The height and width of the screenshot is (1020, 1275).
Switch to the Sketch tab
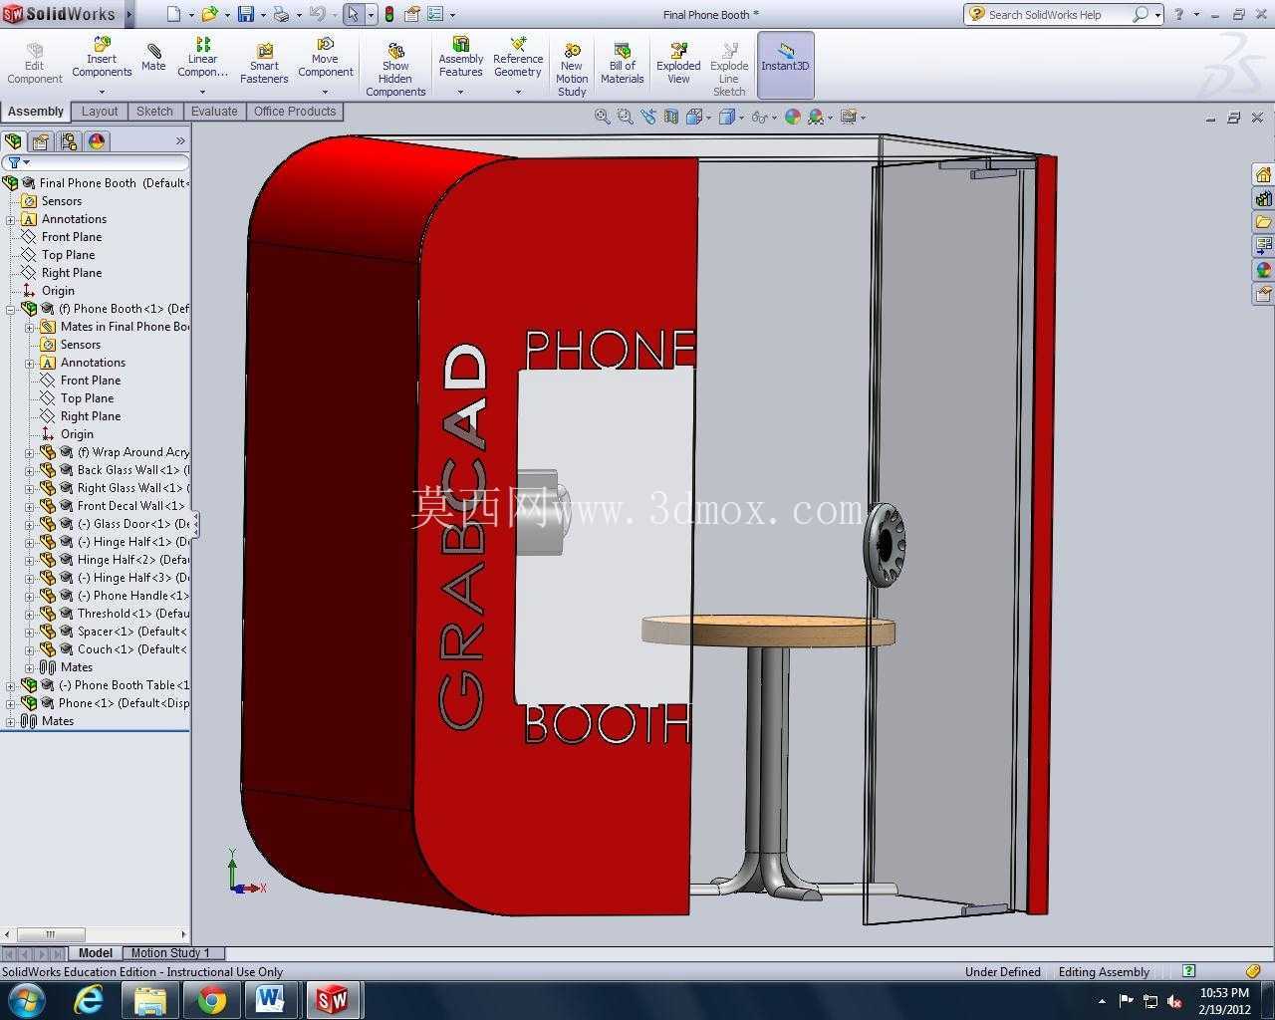click(154, 112)
